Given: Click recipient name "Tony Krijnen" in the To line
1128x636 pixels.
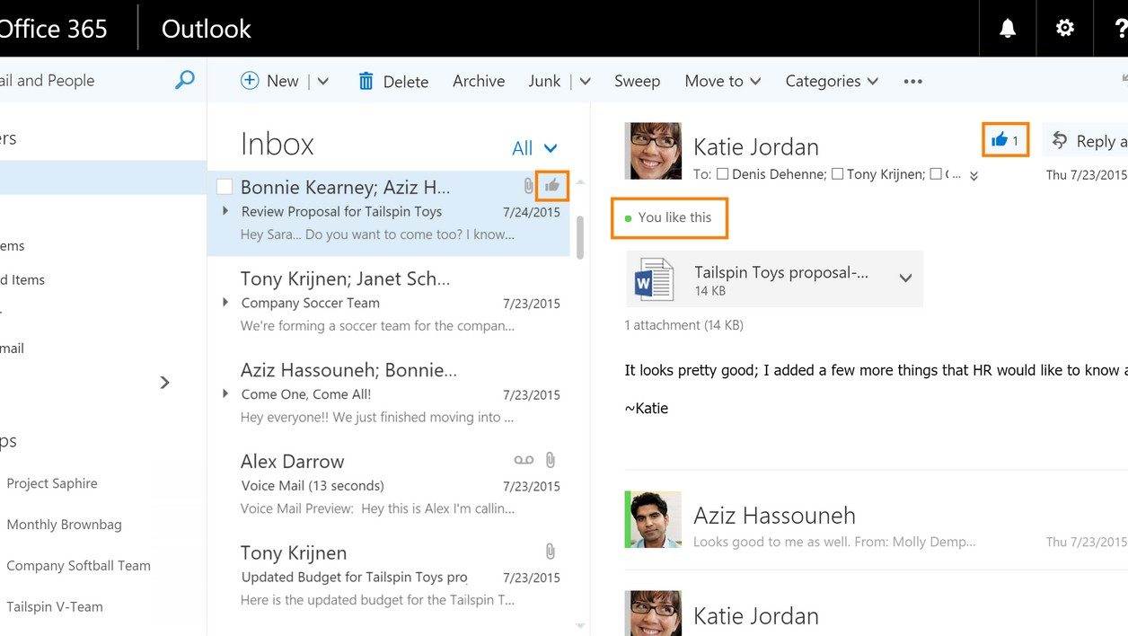Looking at the screenshot, I should pyautogui.click(x=886, y=174).
